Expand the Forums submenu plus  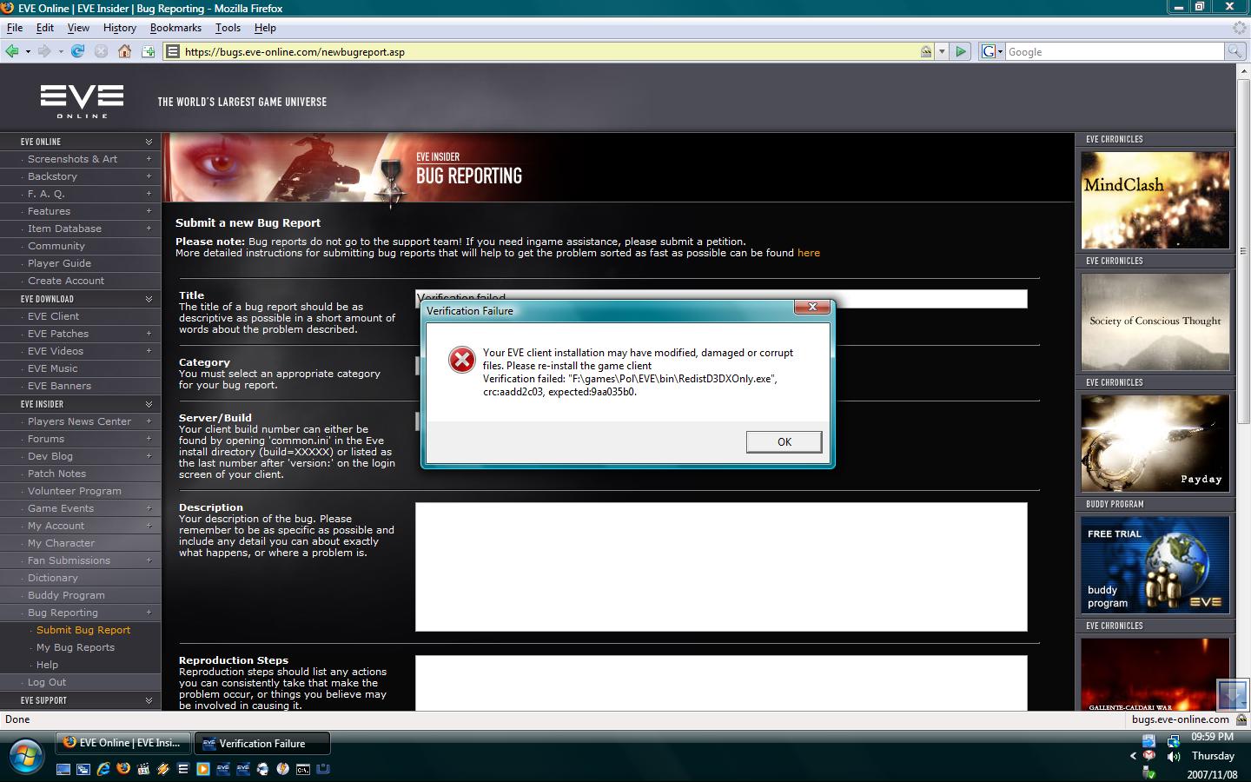click(149, 439)
